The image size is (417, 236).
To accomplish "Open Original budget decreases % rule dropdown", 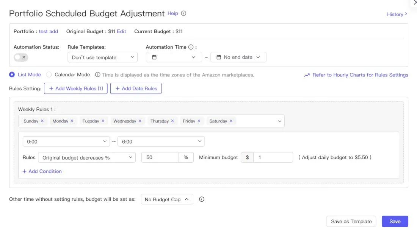I will 87,157.
